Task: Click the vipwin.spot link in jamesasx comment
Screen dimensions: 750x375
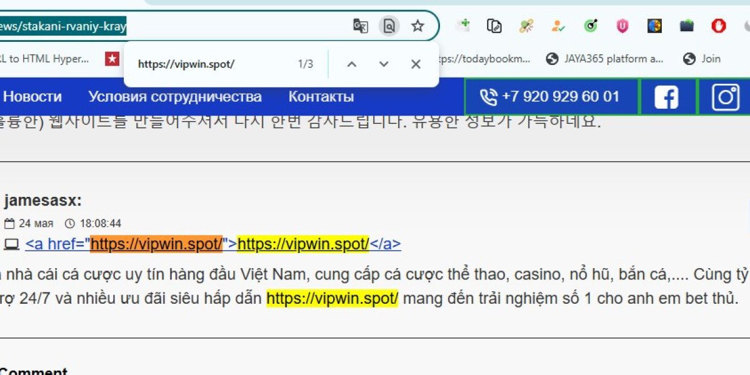Action: tap(213, 244)
